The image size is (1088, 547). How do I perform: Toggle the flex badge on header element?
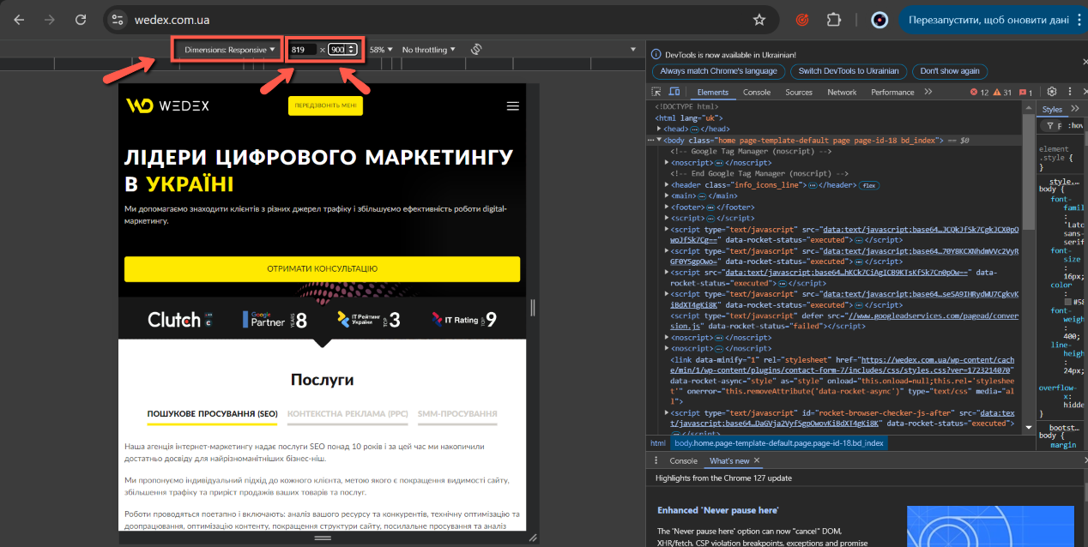point(869,184)
